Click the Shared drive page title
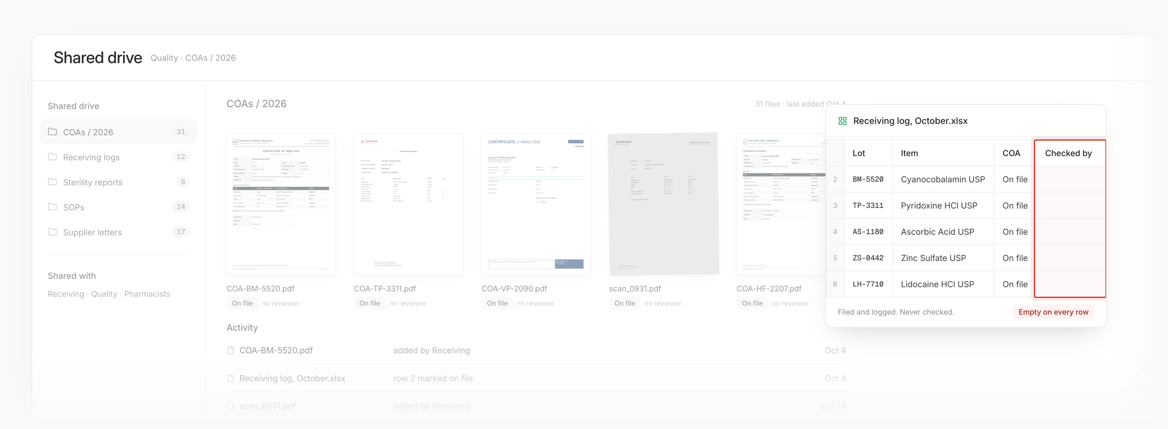Viewport: 1168px width, 429px height. 98,57
